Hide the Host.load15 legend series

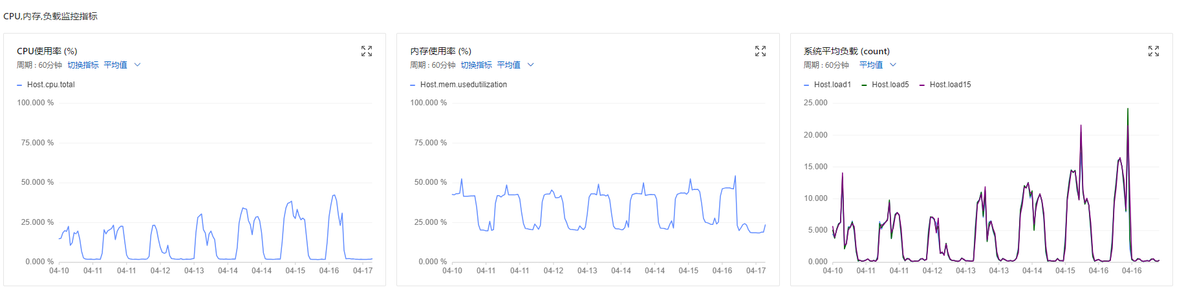coord(945,85)
